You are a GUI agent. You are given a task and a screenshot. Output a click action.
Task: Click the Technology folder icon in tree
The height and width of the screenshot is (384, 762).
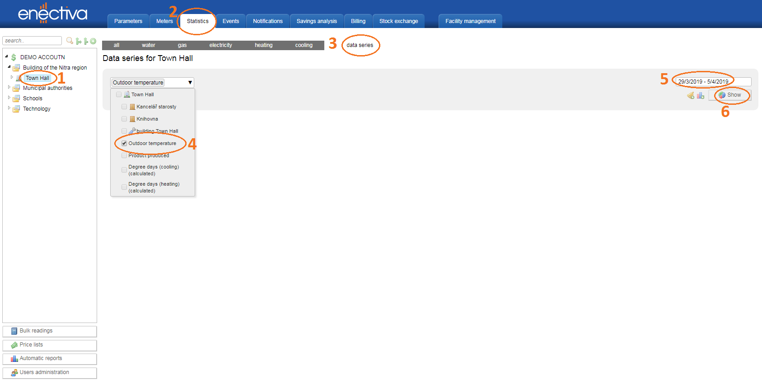coord(16,109)
